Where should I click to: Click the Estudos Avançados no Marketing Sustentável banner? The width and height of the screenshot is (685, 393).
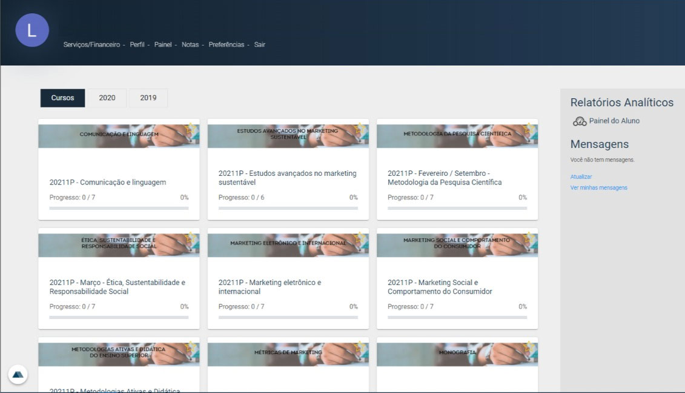coord(288,136)
